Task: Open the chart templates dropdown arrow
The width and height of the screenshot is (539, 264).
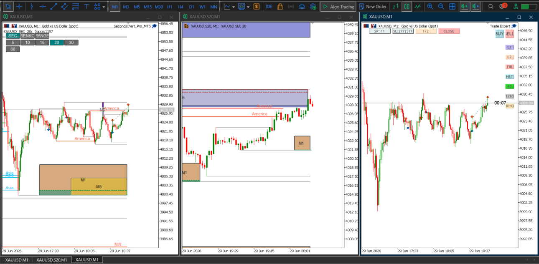Action: [x=248, y=7]
